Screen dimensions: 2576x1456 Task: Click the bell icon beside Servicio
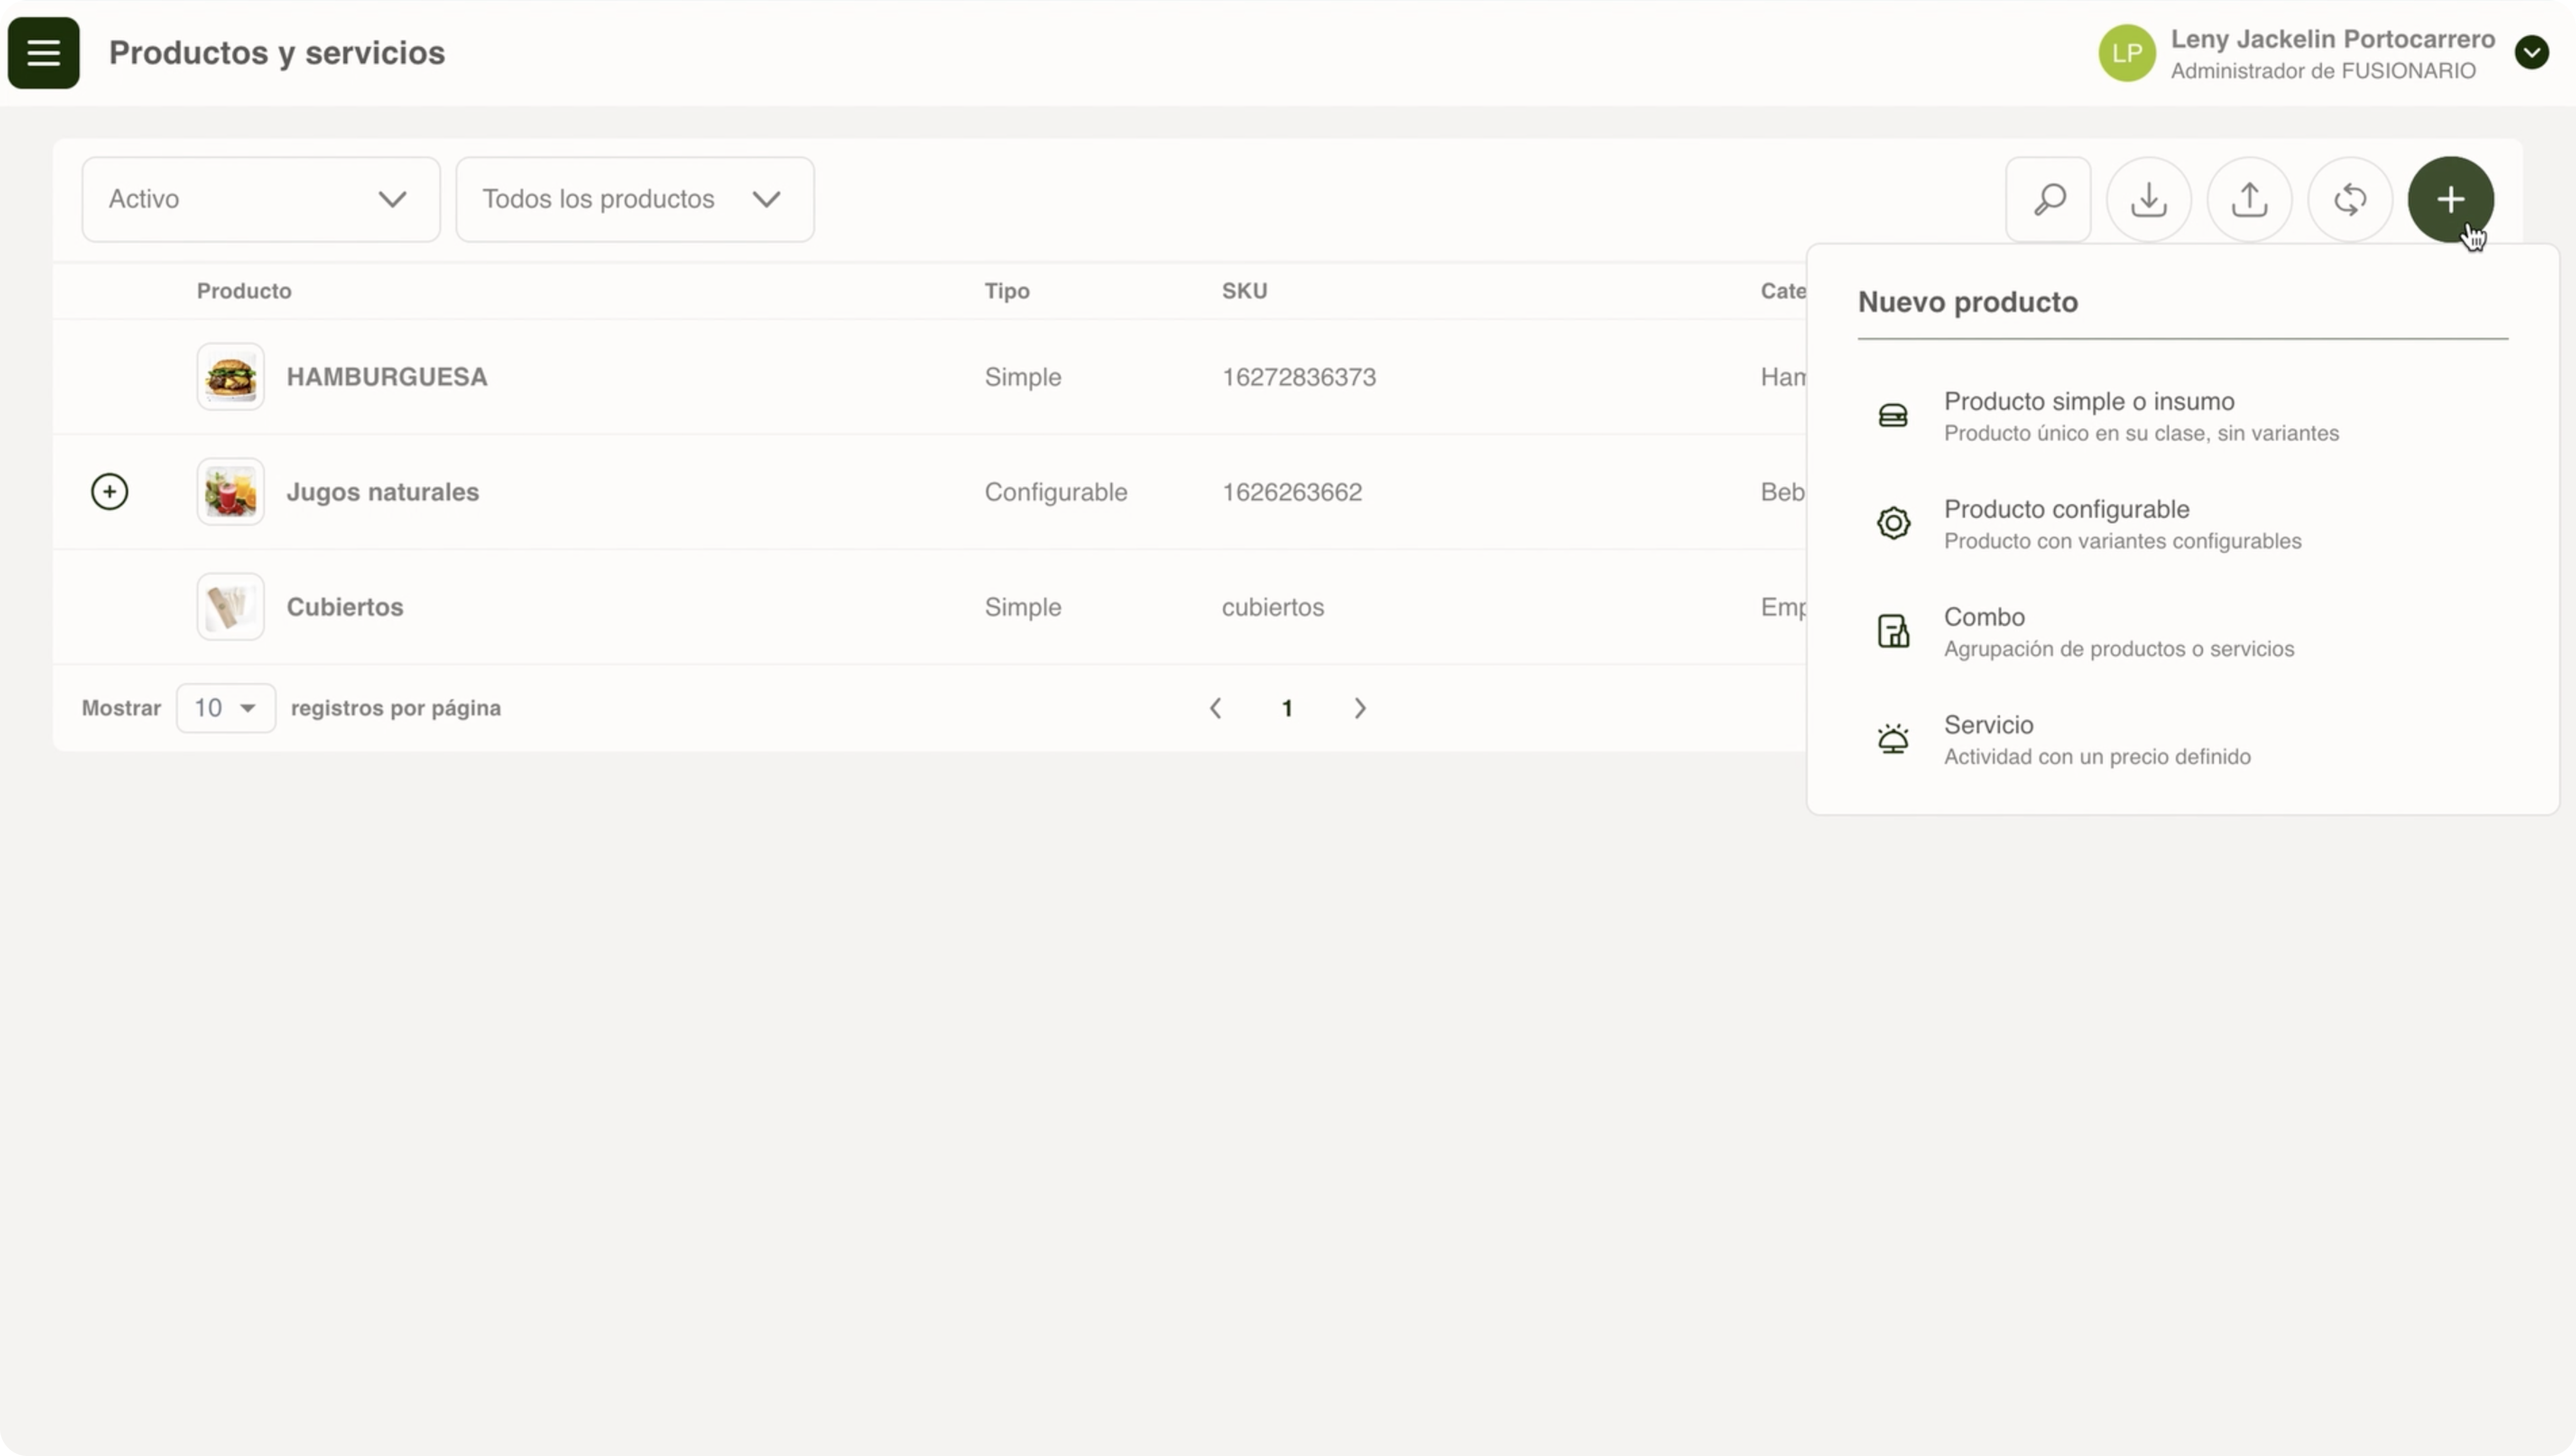click(x=1893, y=739)
